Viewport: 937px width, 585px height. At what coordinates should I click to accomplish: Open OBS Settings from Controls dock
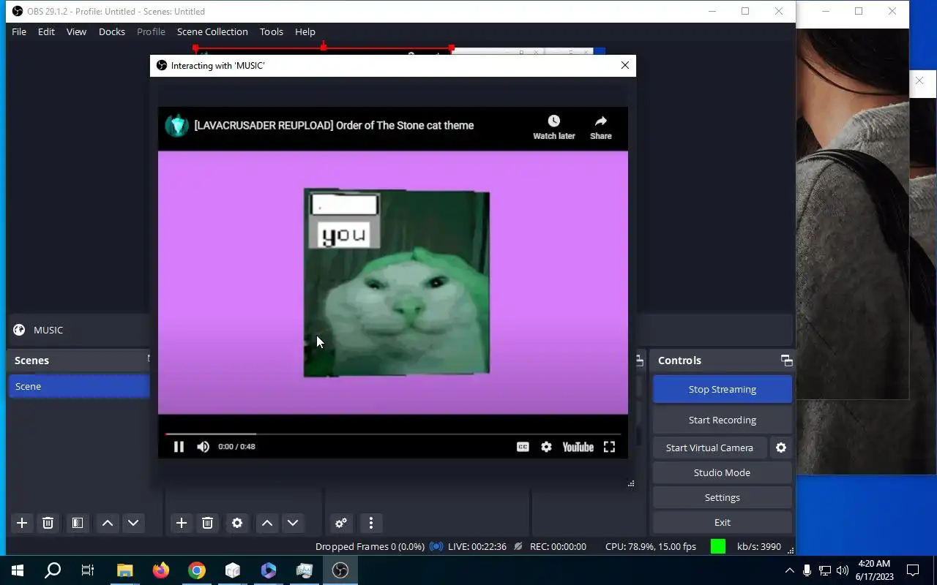(723, 497)
